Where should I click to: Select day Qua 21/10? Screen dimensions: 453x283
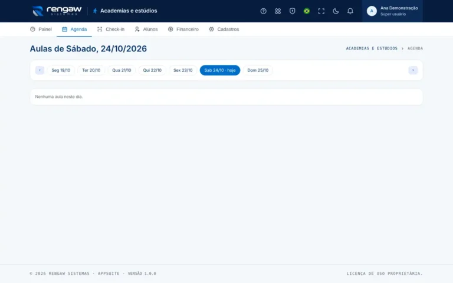pos(122,70)
